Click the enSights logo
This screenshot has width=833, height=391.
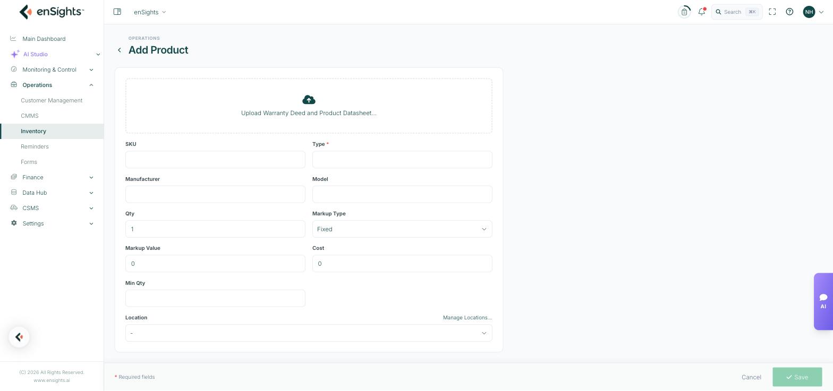[x=52, y=12]
